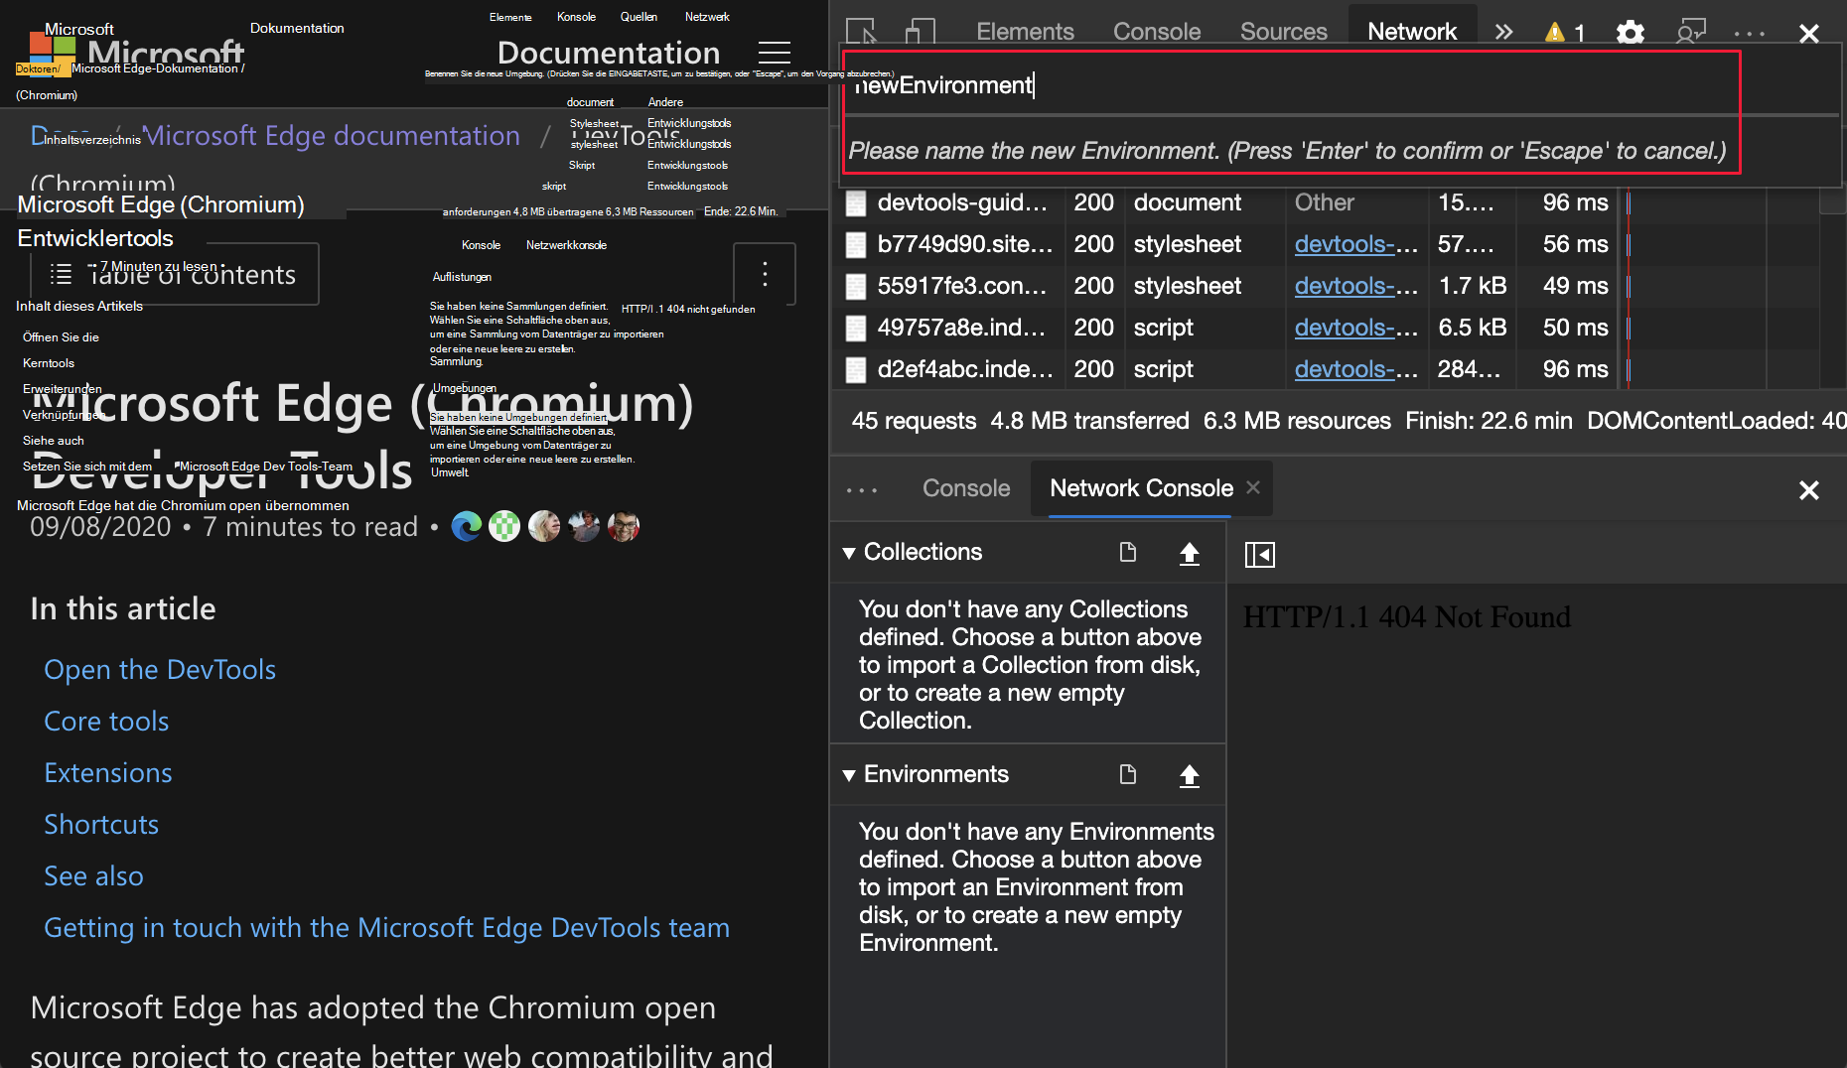The image size is (1847, 1068).
Task: Go to See also section link
Action: click(x=93, y=876)
